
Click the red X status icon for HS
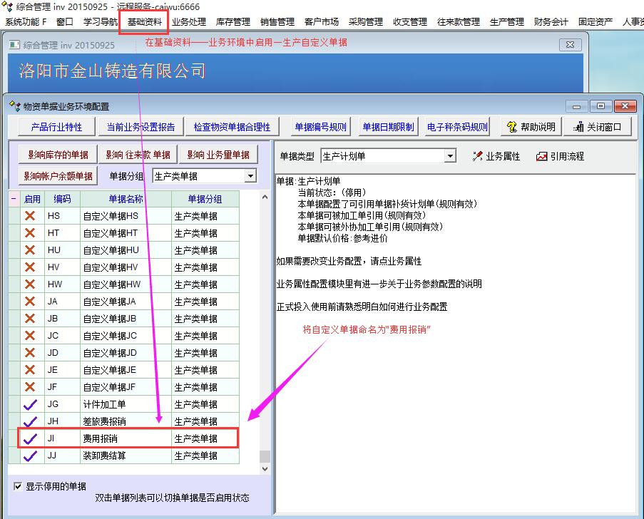click(x=30, y=215)
